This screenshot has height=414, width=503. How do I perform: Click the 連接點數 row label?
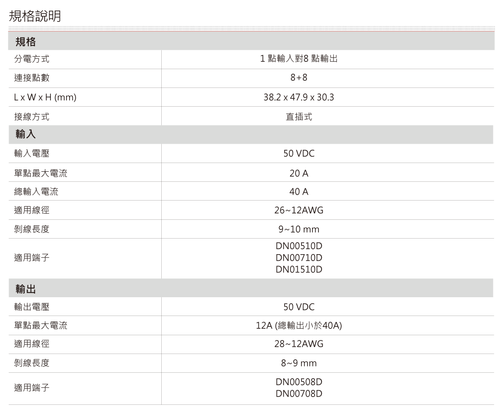tap(32, 78)
